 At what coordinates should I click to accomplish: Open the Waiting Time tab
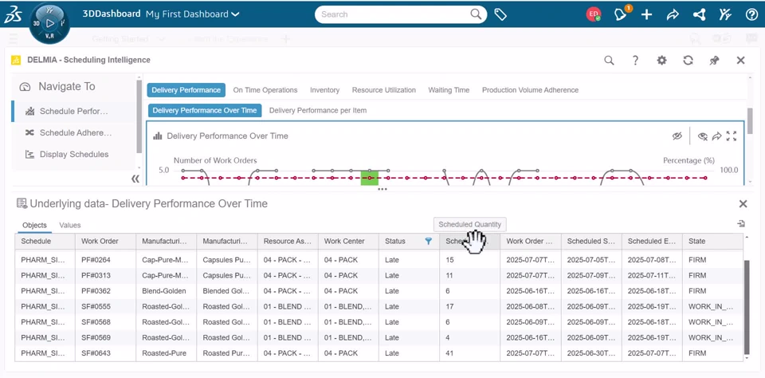pos(449,90)
